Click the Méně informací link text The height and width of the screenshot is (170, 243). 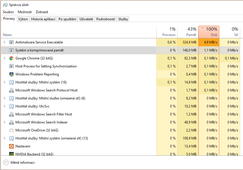click(23, 162)
